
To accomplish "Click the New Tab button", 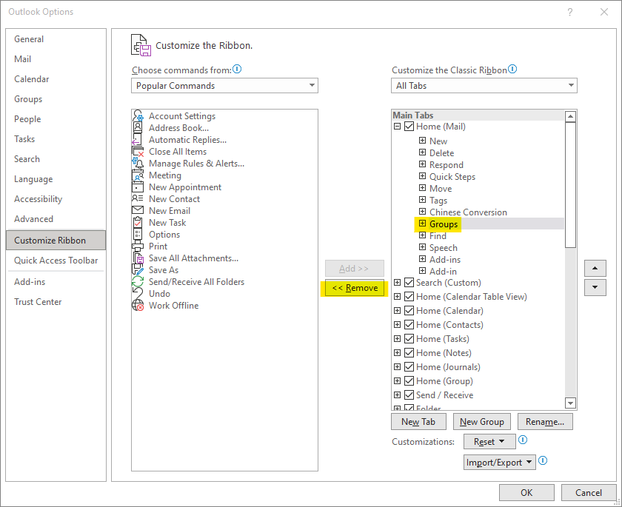I will point(418,422).
